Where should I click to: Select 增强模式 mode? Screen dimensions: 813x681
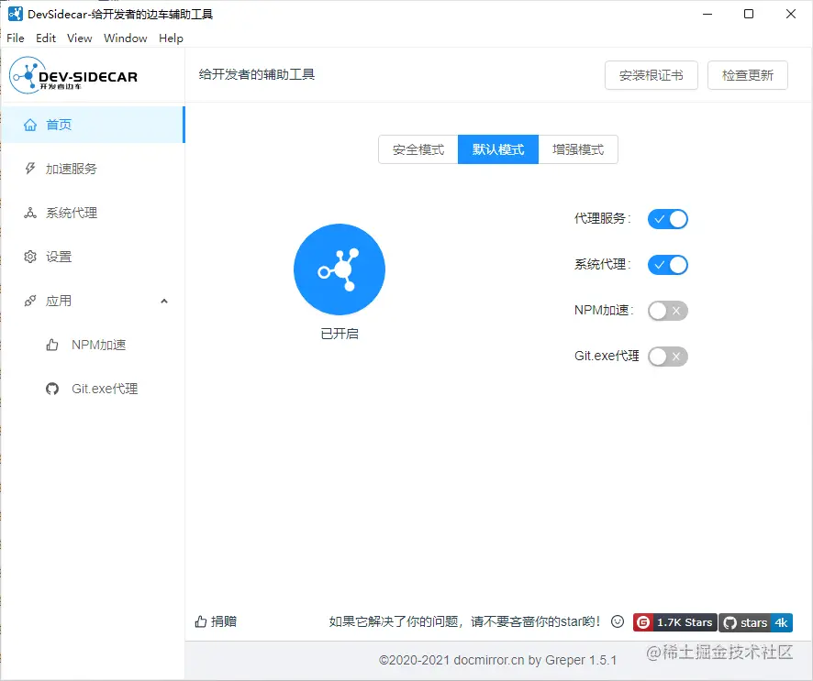[578, 149]
